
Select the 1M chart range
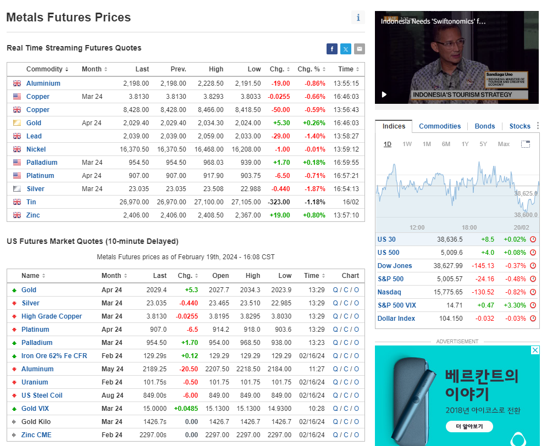[426, 144]
